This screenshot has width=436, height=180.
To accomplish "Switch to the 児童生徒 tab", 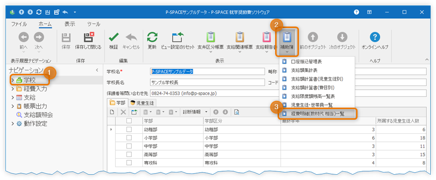I will click(x=142, y=103).
